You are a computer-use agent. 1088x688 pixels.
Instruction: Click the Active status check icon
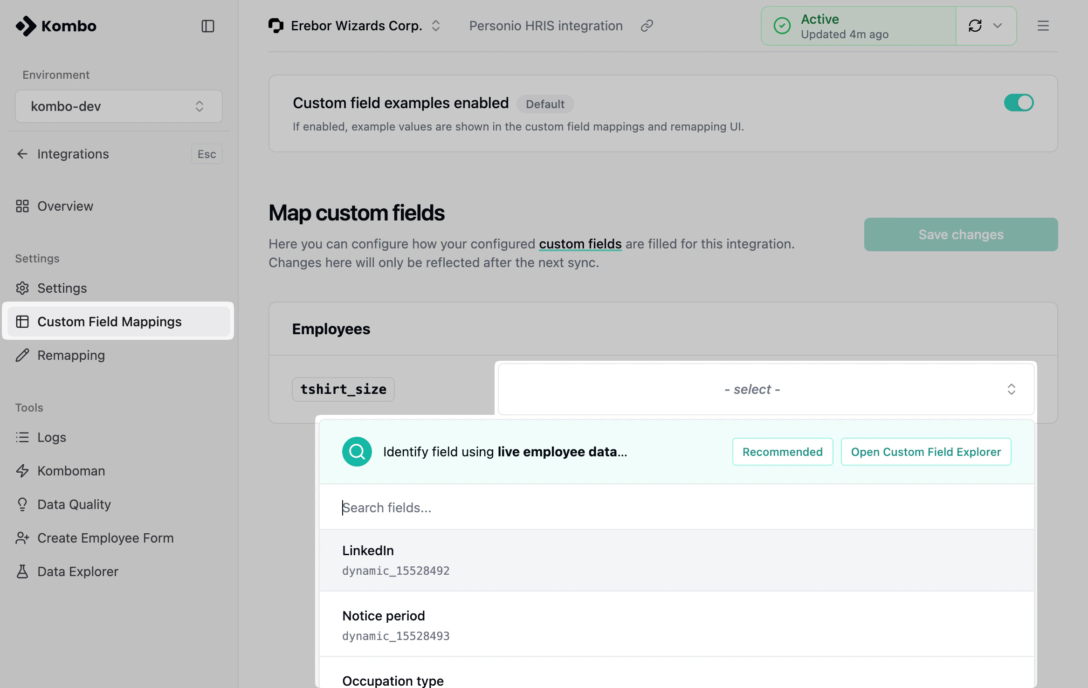point(782,26)
